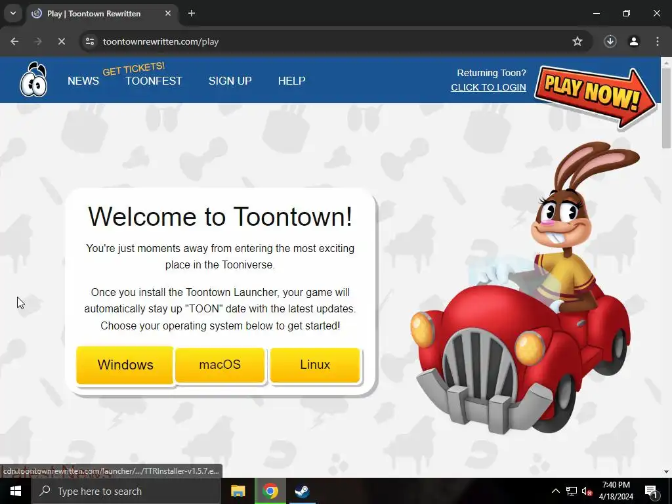The image size is (672, 504).
Task: Restore down the Chrome window
Action: (627, 13)
